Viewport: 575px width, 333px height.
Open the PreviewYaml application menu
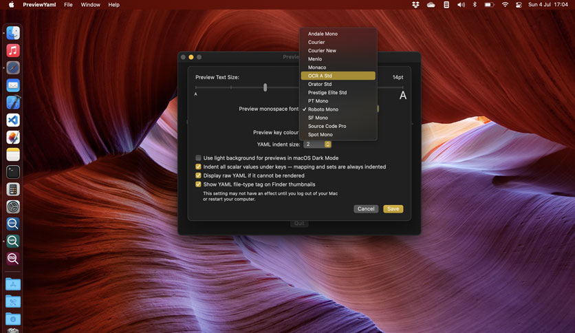tap(39, 5)
